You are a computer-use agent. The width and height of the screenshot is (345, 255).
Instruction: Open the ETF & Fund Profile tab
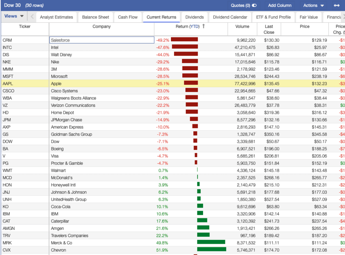(x=273, y=17)
